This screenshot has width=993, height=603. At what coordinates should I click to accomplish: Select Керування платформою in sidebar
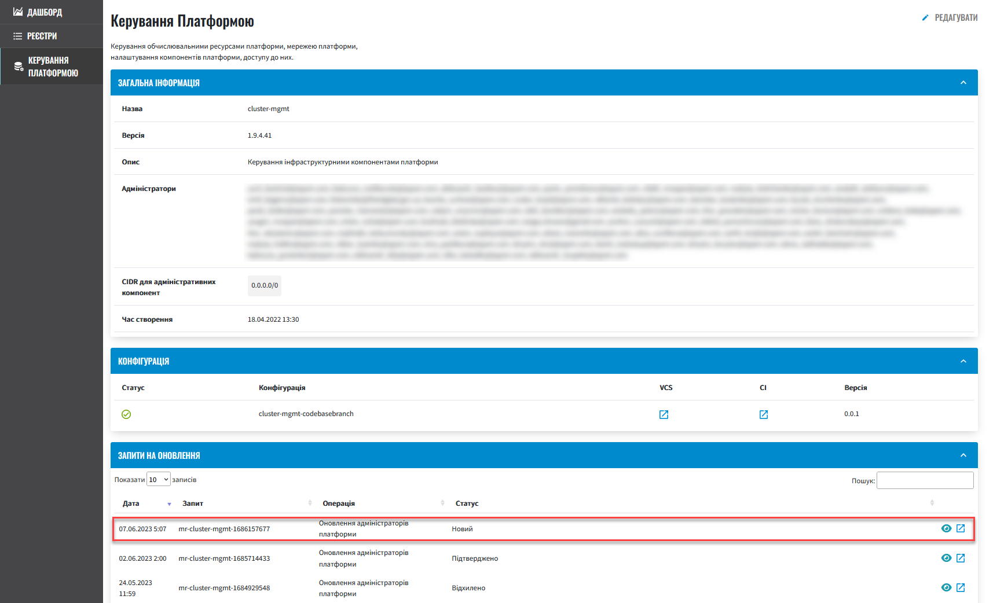tap(52, 67)
